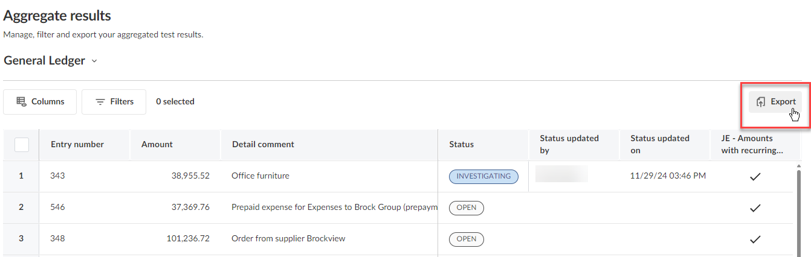Click OPEN status badge for entry 348
Image resolution: width=811 pixels, height=257 pixels.
(x=467, y=239)
